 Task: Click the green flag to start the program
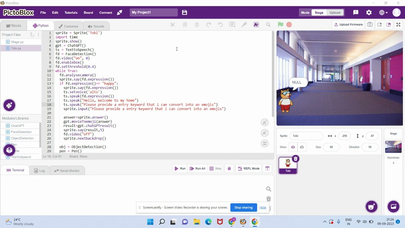coord(280,25)
